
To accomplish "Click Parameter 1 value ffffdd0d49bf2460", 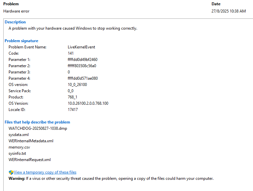I will pos(83,60).
